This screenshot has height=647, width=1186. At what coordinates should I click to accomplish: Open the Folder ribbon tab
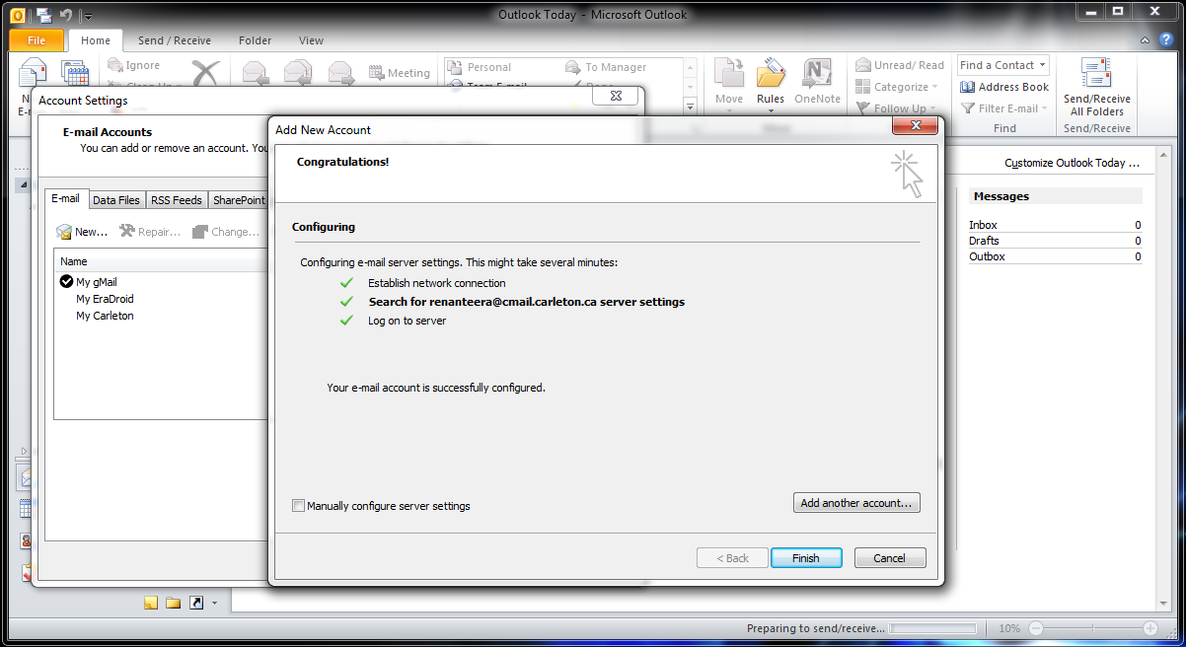coord(256,40)
